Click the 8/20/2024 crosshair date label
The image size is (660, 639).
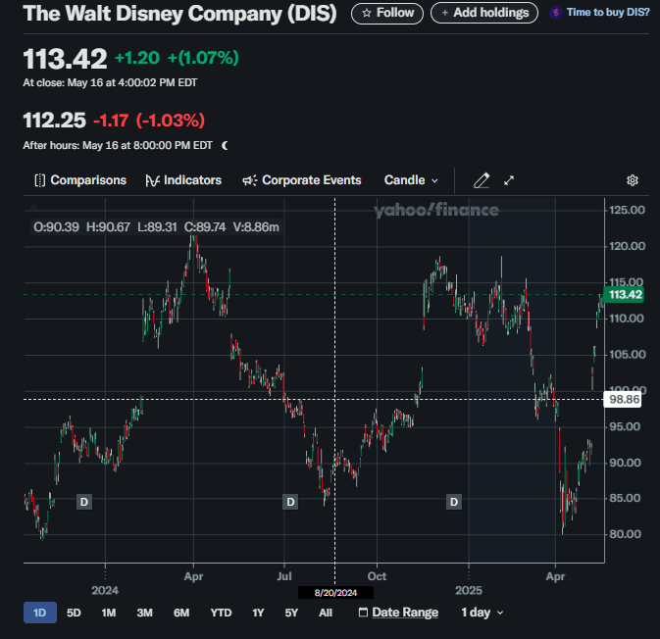pyautogui.click(x=335, y=593)
